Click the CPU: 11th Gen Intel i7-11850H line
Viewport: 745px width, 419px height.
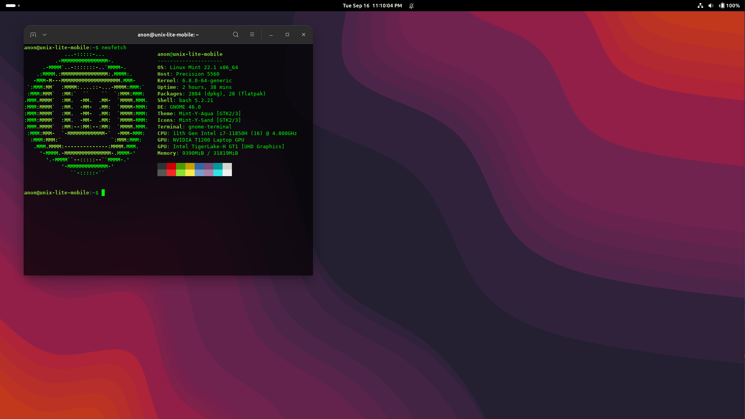click(227, 133)
